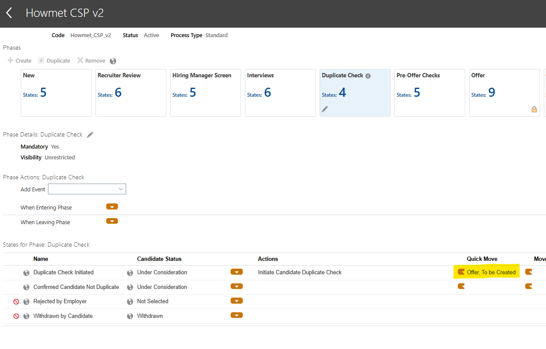Click Quick Move icon for Duplicate Check Initiated
Viewport: 546px width, 349px height.
coord(461,272)
